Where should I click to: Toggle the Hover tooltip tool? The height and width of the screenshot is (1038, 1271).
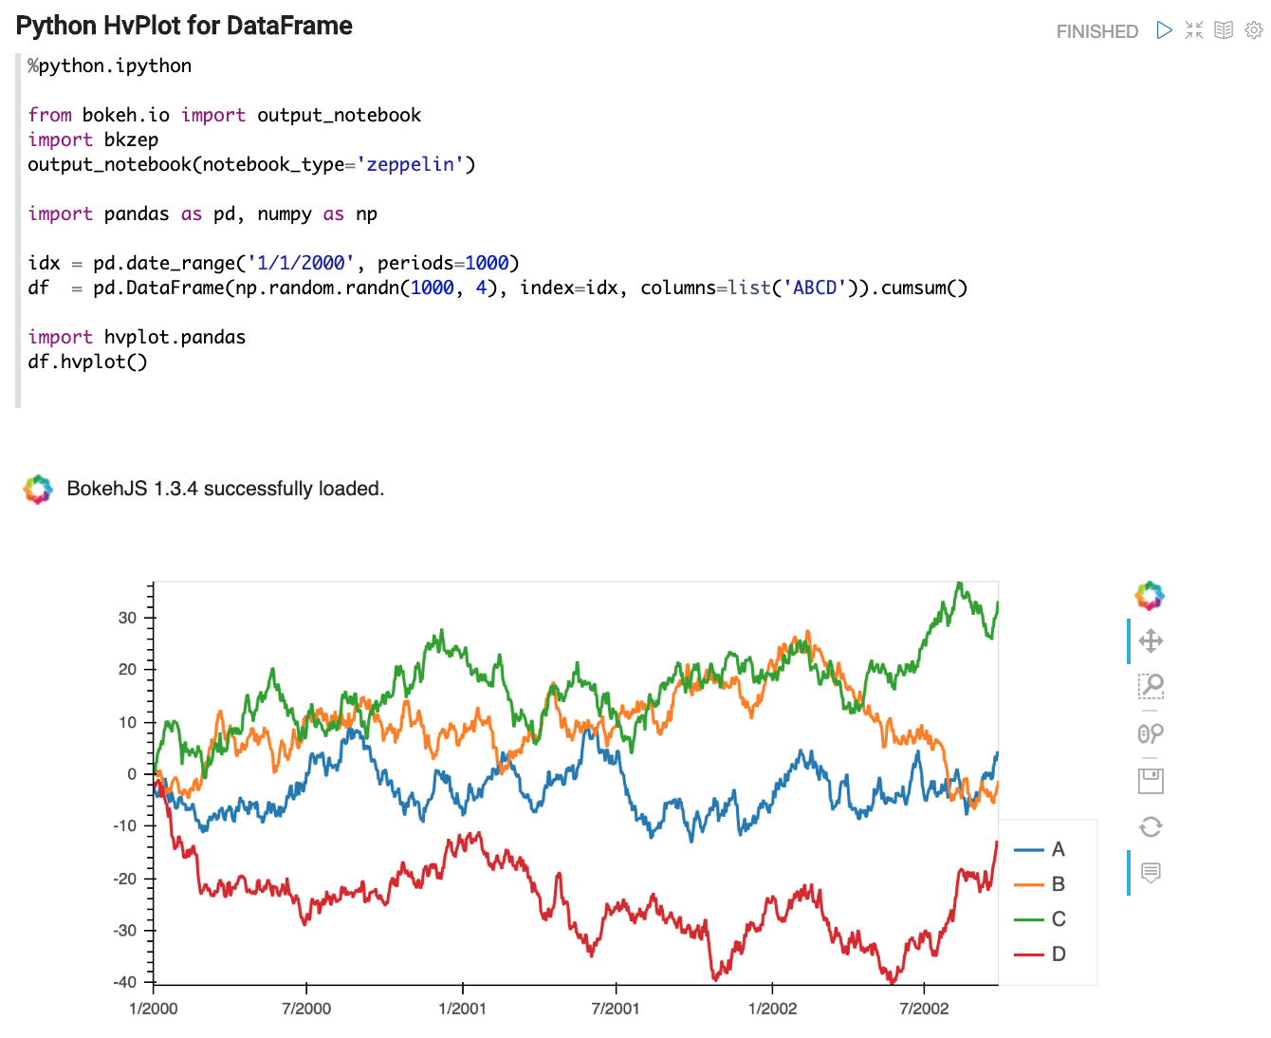(1151, 873)
